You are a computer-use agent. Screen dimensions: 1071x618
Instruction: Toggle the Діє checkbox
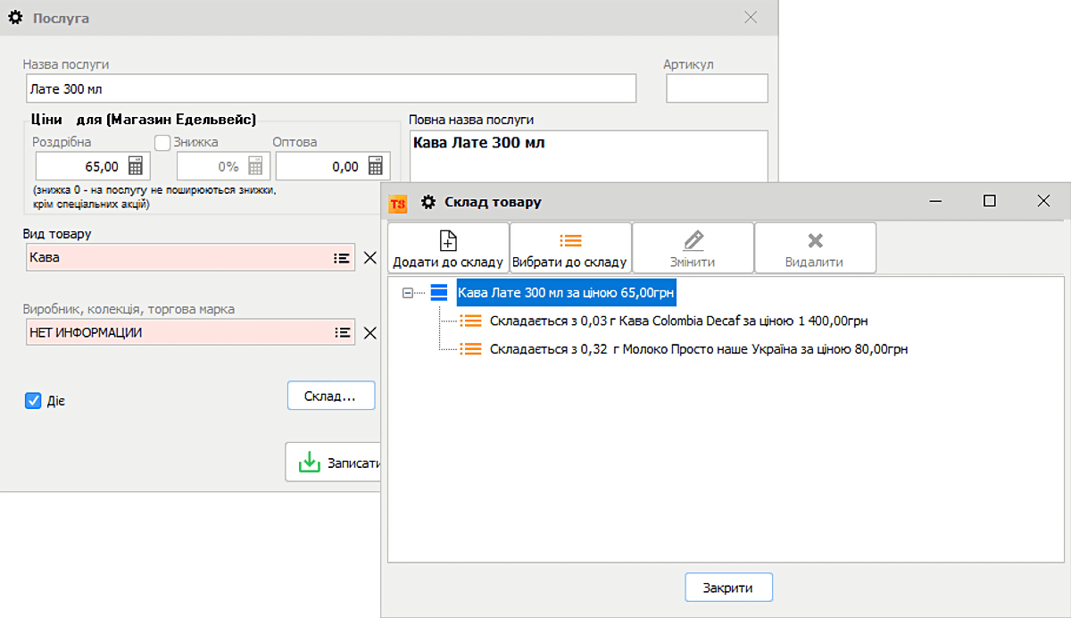(33, 401)
